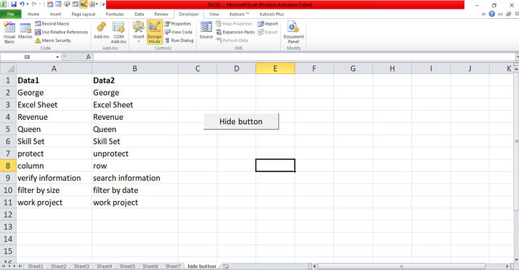
Task: Open Excel Help question mark icon
Action: [x=492, y=14]
